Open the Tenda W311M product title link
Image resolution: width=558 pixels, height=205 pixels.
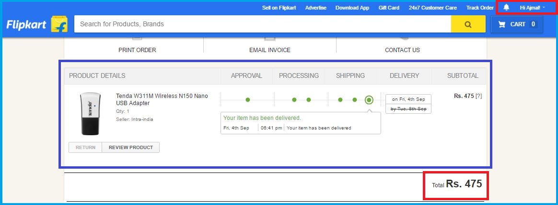click(x=162, y=99)
